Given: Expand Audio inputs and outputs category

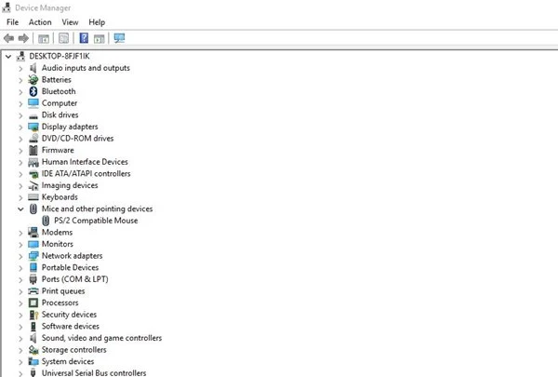Looking at the screenshot, I should tap(20, 68).
